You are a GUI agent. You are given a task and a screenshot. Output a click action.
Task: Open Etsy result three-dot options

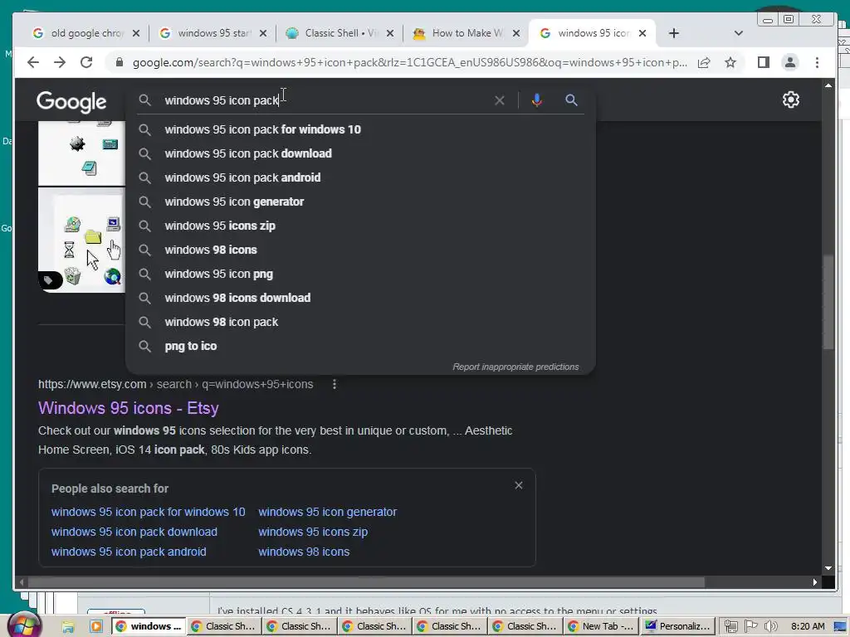point(335,384)
